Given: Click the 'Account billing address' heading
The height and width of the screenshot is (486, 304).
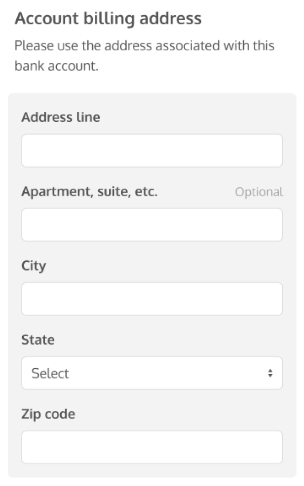Looking at the screenshot, I should (108, 19).
